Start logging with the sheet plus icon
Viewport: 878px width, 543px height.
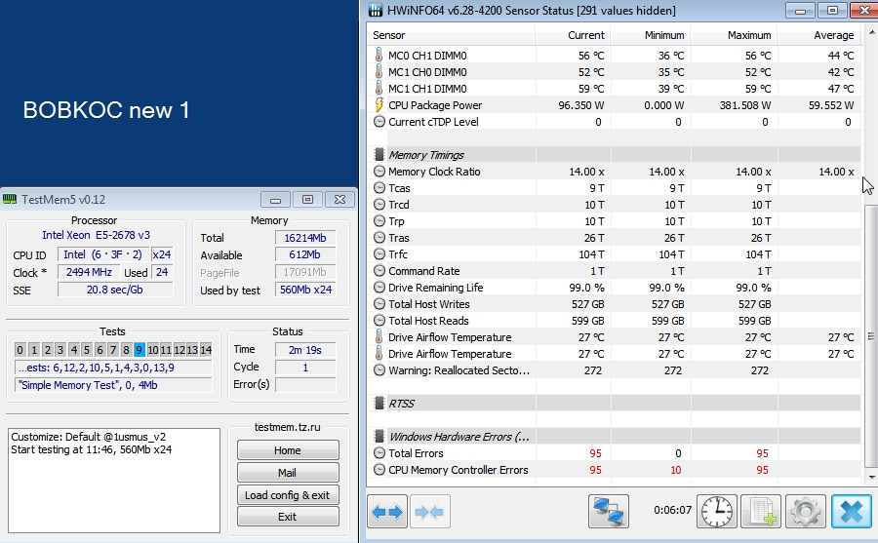pyautogui.click(x=761, y=512)
